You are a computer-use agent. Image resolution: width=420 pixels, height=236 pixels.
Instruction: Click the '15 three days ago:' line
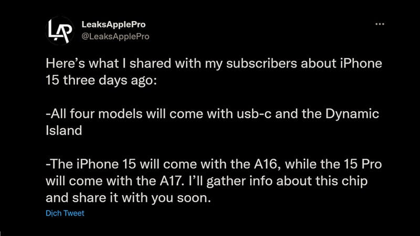pyautogui.click(x=101, y=80)
